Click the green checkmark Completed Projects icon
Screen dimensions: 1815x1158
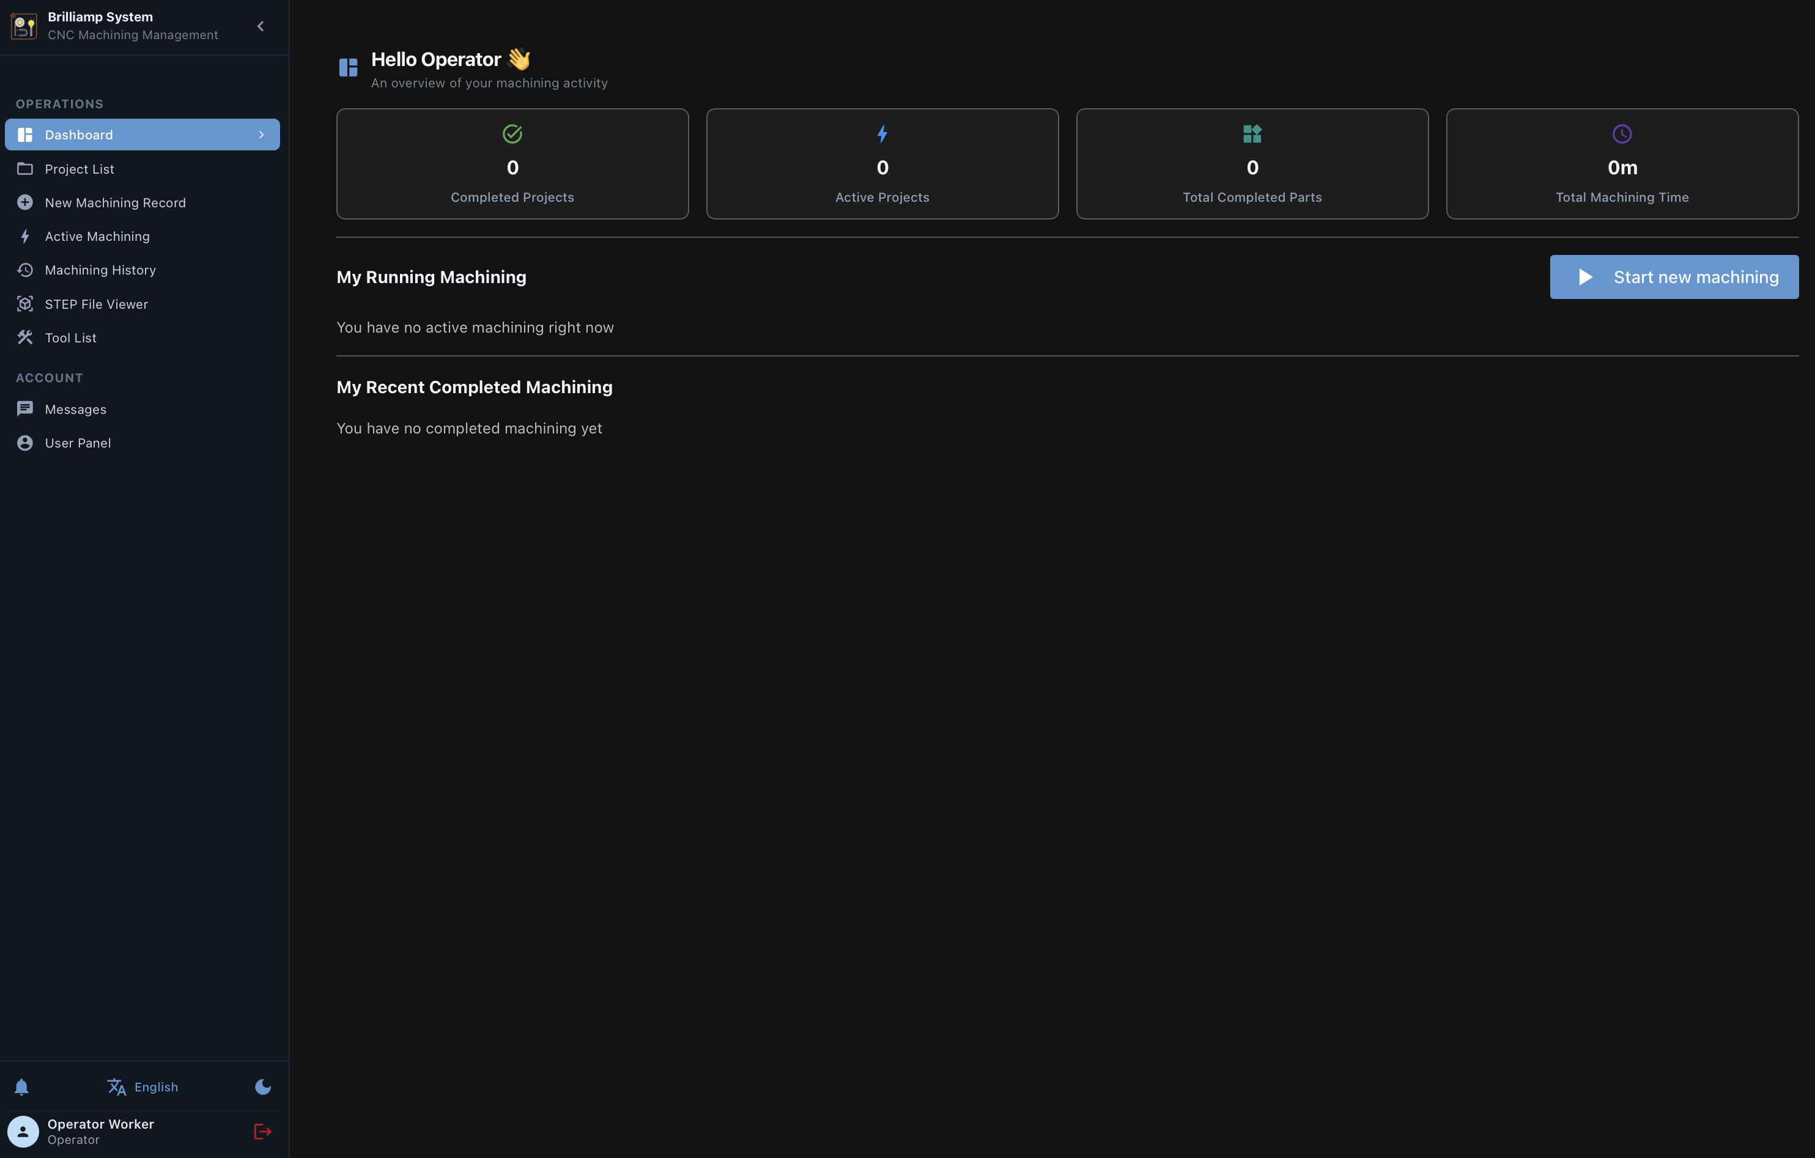tap(512, 134)
